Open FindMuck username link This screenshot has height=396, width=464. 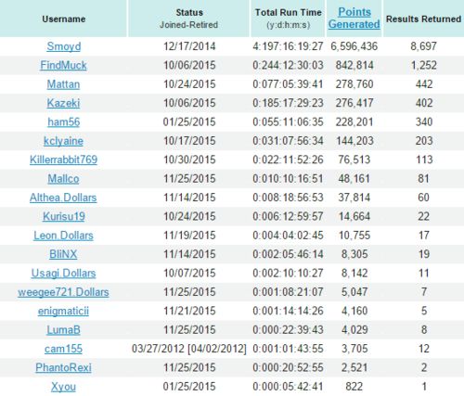pos(63,65)
